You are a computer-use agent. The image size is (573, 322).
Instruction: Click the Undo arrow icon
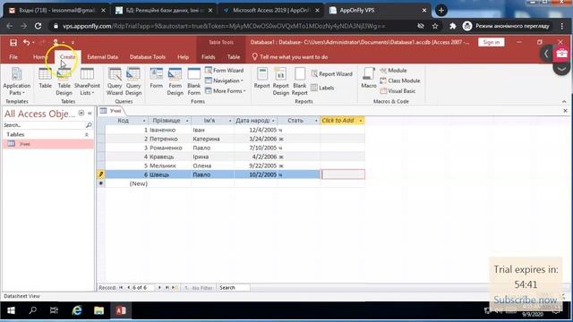pyautogui.click(x=26, y=42)
